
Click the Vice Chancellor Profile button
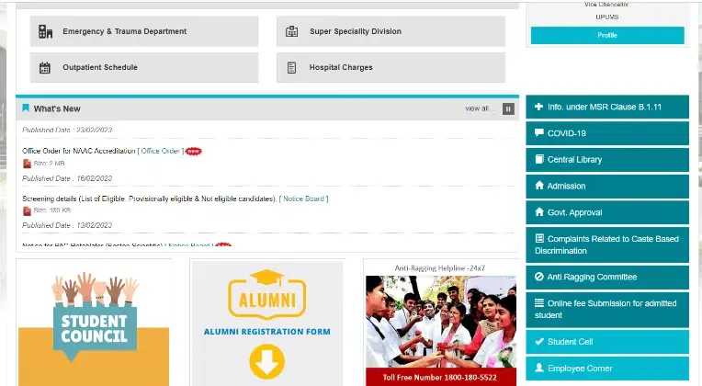(607, 35)
